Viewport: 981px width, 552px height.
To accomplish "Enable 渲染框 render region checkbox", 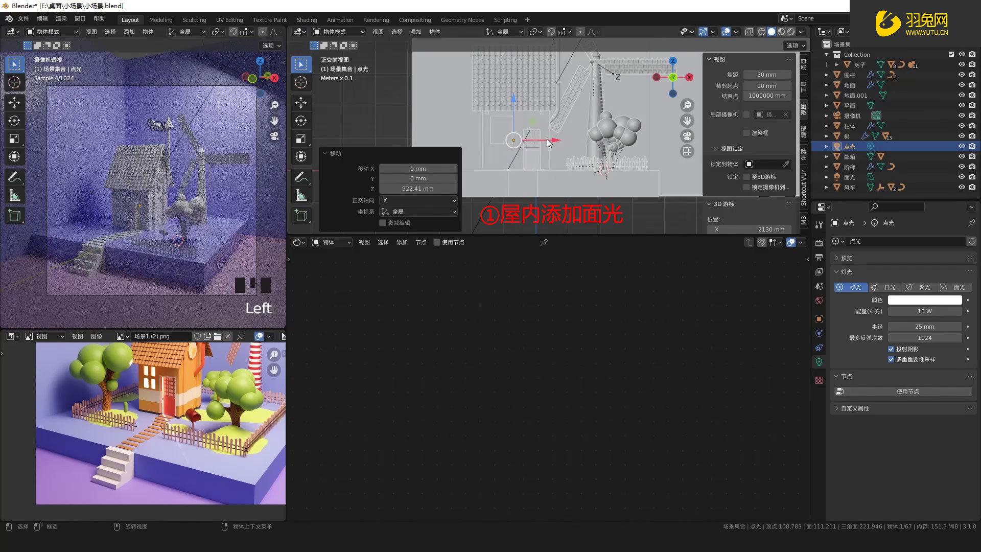I will click(x=746, y=133).
